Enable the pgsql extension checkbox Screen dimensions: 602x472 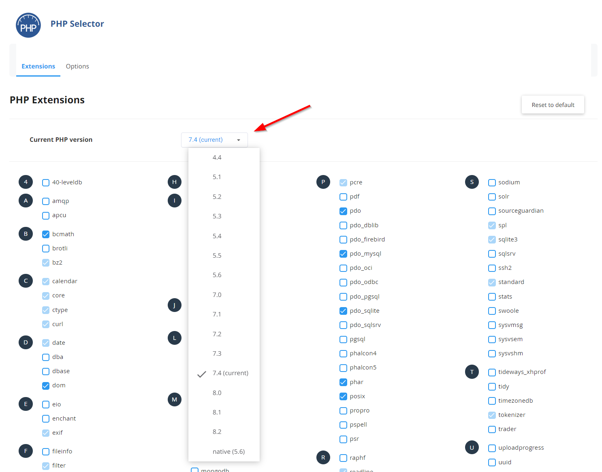pos(343,340)
